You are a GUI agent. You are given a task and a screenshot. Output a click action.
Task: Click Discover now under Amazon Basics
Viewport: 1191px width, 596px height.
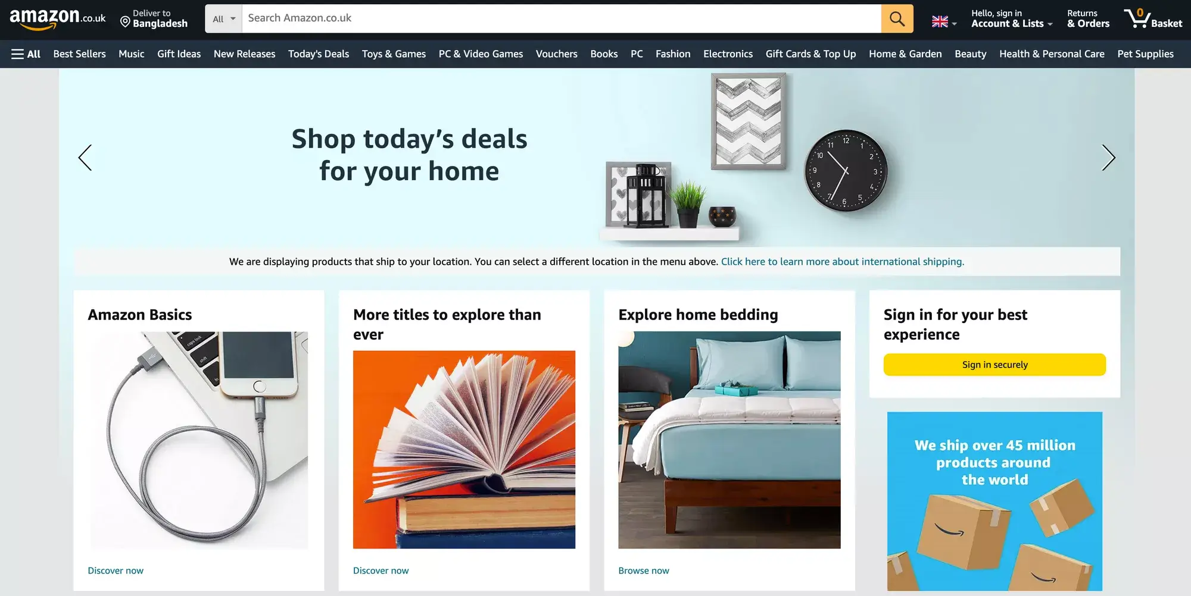pos(116,570)
